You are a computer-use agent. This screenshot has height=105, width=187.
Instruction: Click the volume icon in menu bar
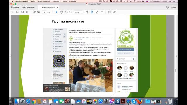point(131,1)
